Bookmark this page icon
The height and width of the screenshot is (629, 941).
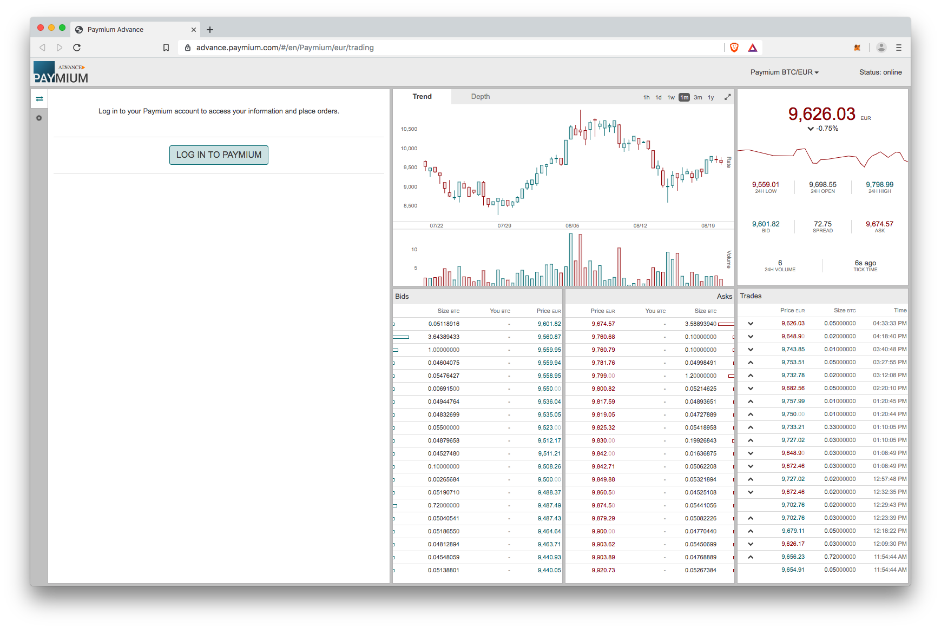pos(166,48)
